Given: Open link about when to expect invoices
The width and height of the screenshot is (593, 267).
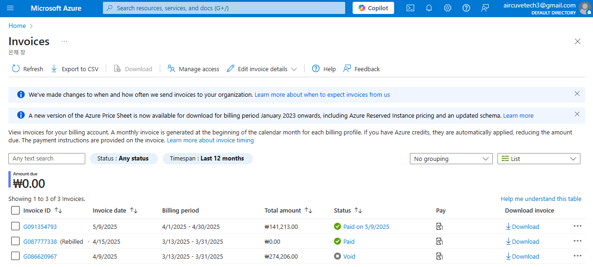Looking at the screenshot, I should click(322, 94).
